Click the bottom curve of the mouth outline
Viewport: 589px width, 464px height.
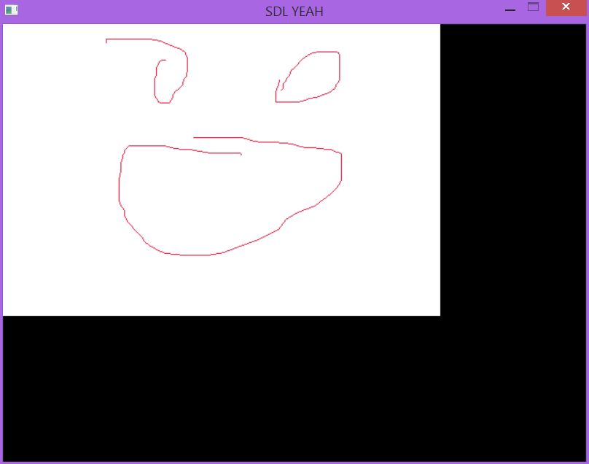click(x=191, y=255)
